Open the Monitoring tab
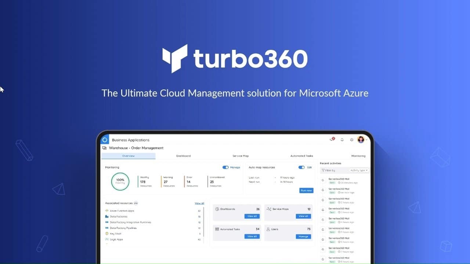 click(x=358, y=156)
